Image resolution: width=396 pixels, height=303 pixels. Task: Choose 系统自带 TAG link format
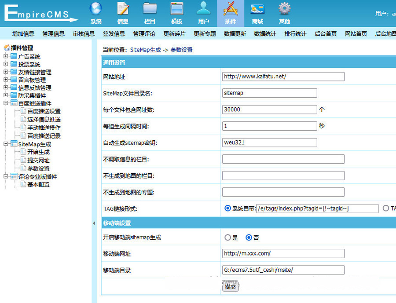[x=227, y=208]
